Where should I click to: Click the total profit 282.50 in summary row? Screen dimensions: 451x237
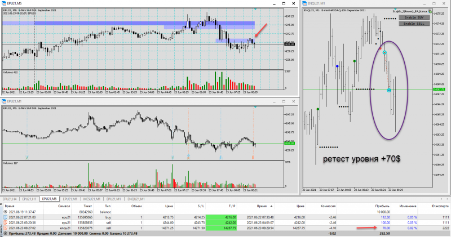(386, 234)
